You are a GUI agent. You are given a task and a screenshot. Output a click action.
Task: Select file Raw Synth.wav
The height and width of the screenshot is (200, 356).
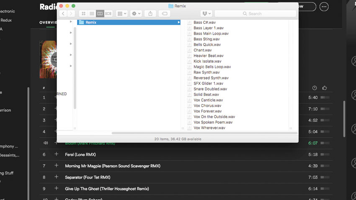(x=206, y=72)
